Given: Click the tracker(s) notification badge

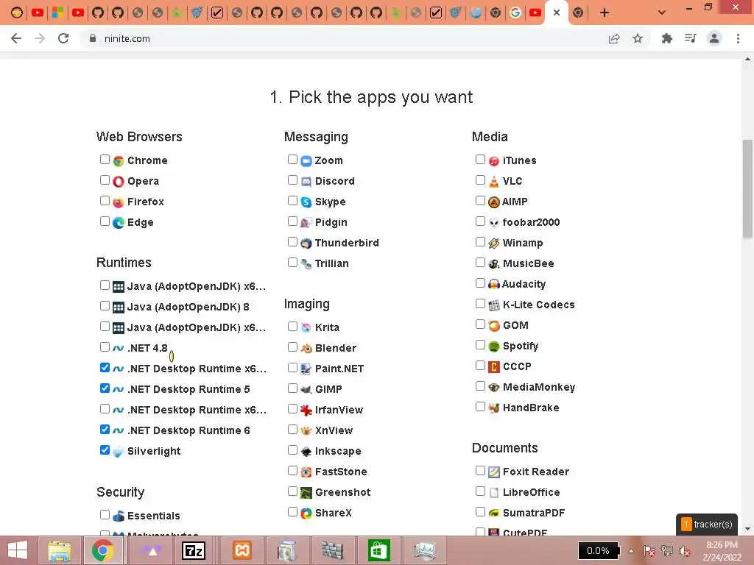Looking at the screenshot, I should coord(707,524).
